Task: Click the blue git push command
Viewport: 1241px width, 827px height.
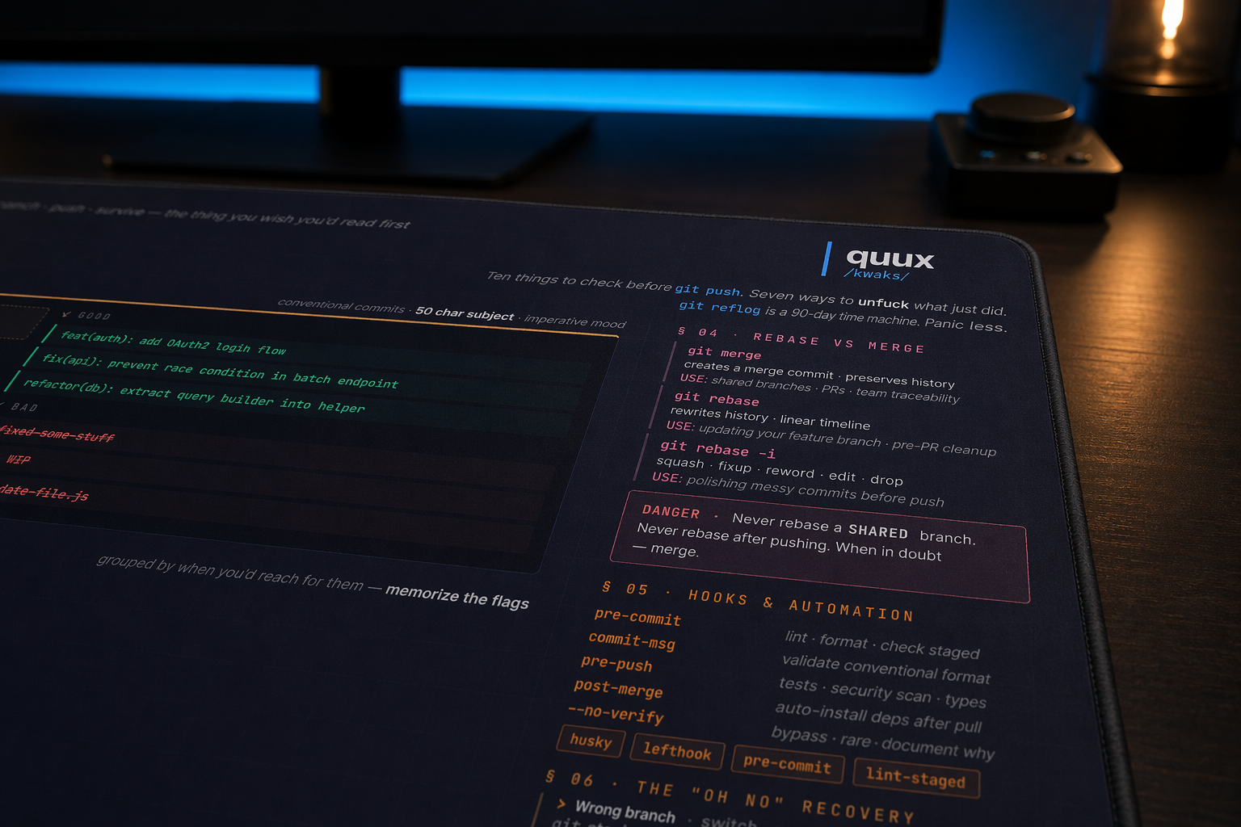Action: tap(708, 290)
